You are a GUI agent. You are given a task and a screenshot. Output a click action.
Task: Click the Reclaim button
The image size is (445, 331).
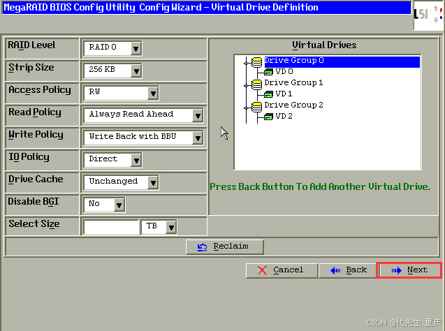pos(225,247)
